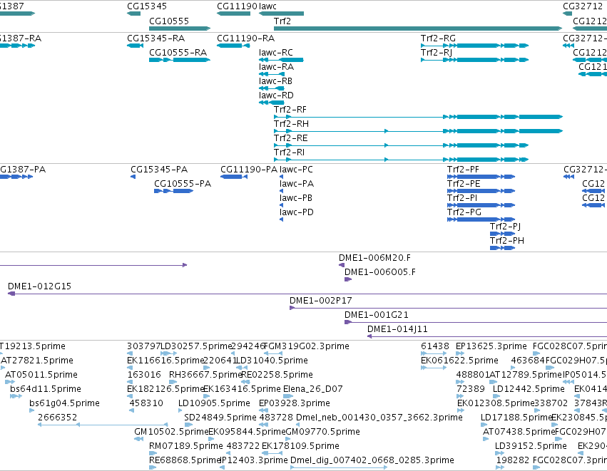Open the DME1-001G21 BAC clone label
Image resolution: width=607 pixels, height=471 pixels.
(377, 315)
